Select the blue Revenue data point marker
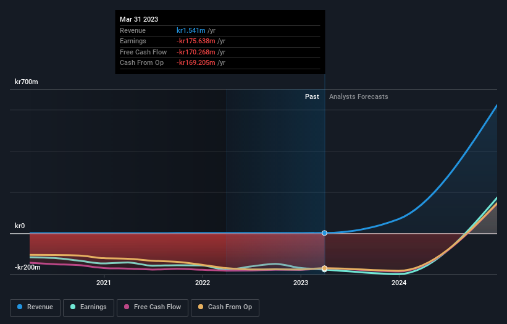Screen dimensions: 507x324 point(324,233)
